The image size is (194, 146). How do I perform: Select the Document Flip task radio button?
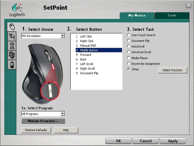129,40
